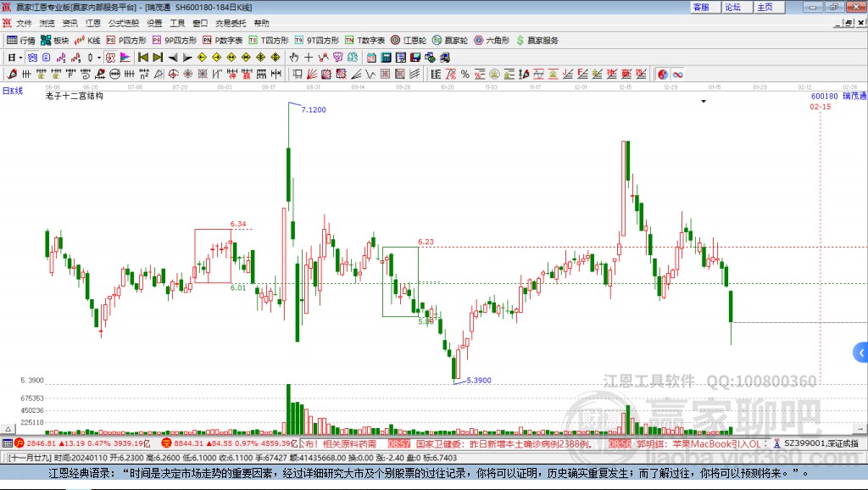Jump to first bar icon
The height and width of the screenshot is (490, 868).
(143, 58)
